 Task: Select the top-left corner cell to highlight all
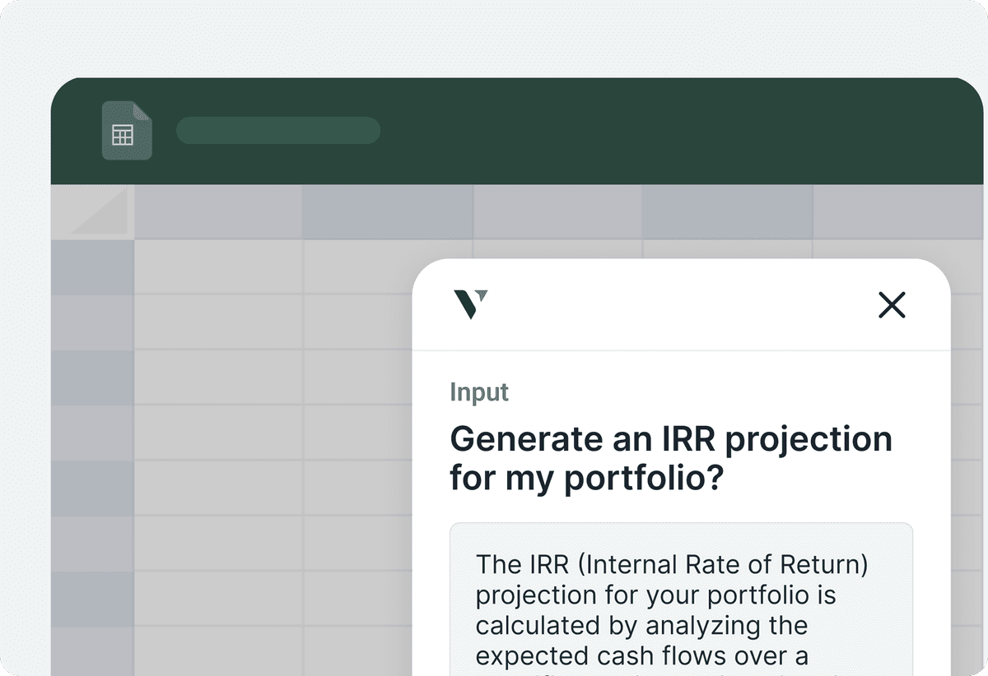click(92, 211)
